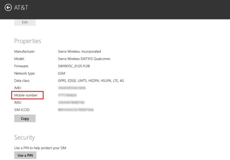This screenshot has width=230, height=160.
Task: Click the Mobile number: label
Action: pyautogui.click(x=26, y=95)
